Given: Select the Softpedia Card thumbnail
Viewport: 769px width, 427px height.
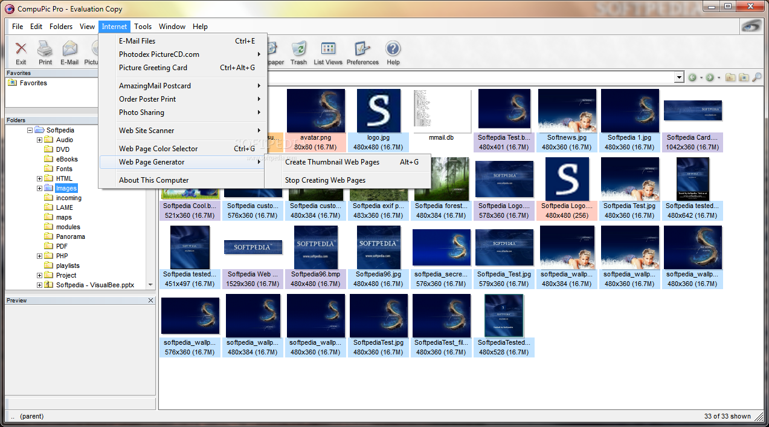Looking at the screenshot, I should tap(693, 111).
